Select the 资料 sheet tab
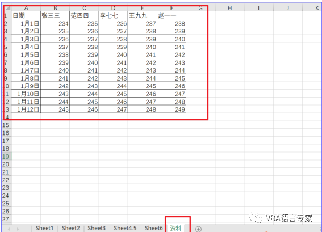The image size is (322, 232). point(176,228)
